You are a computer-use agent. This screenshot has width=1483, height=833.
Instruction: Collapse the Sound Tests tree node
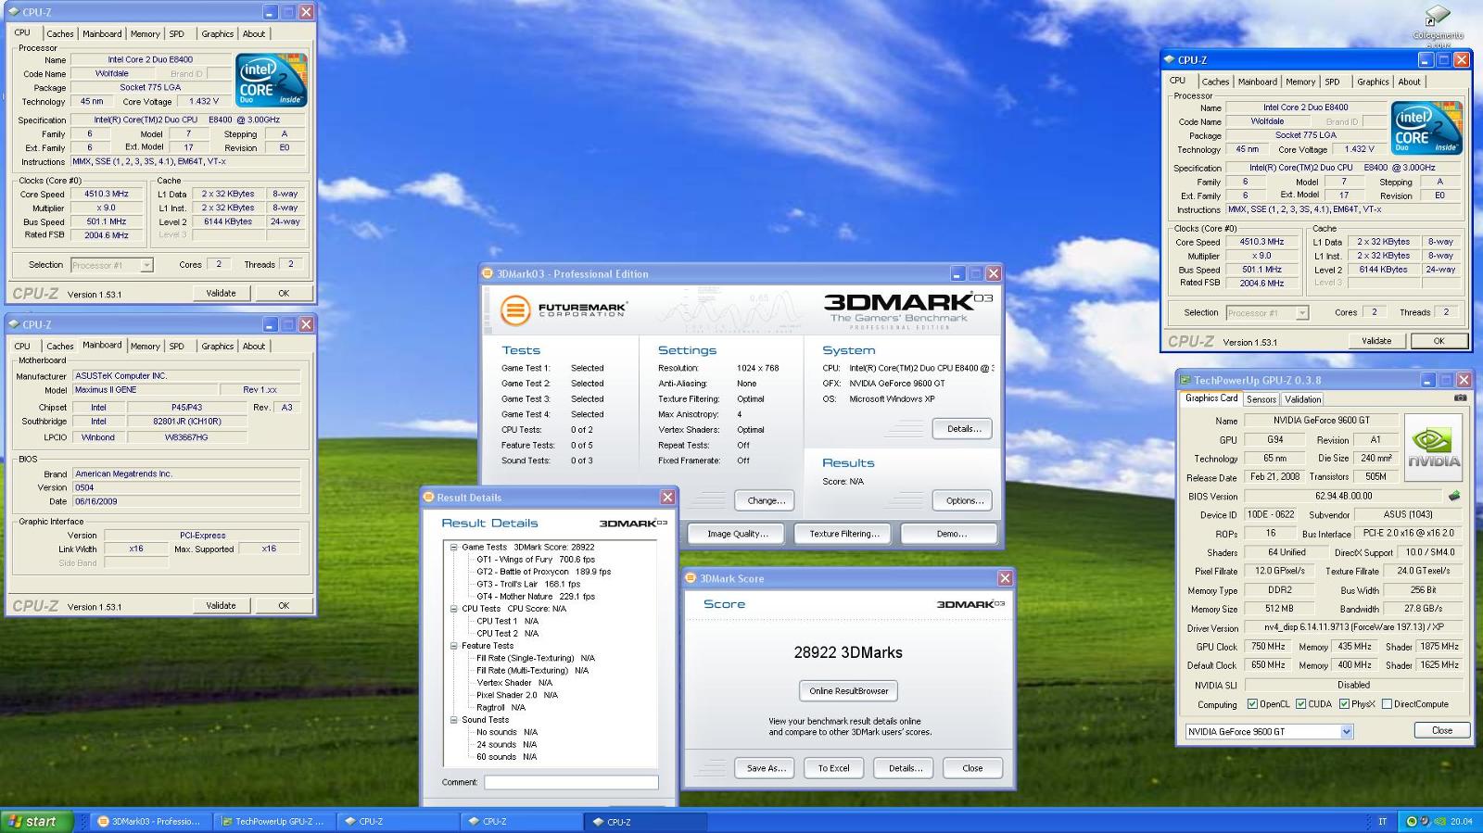[x=454, y=720]
